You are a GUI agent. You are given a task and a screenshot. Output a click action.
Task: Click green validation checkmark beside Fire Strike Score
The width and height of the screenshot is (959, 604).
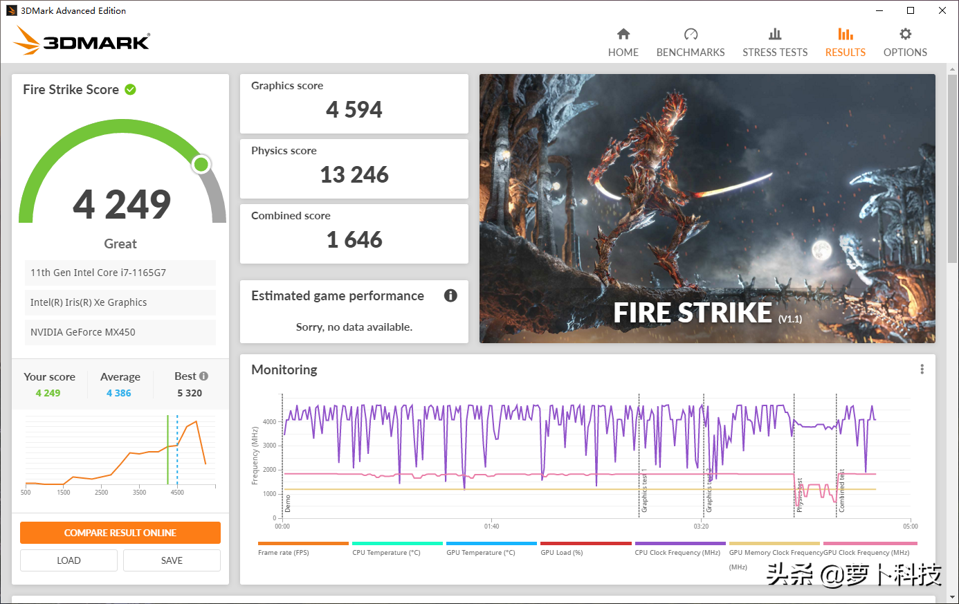(x=130, y=89)
